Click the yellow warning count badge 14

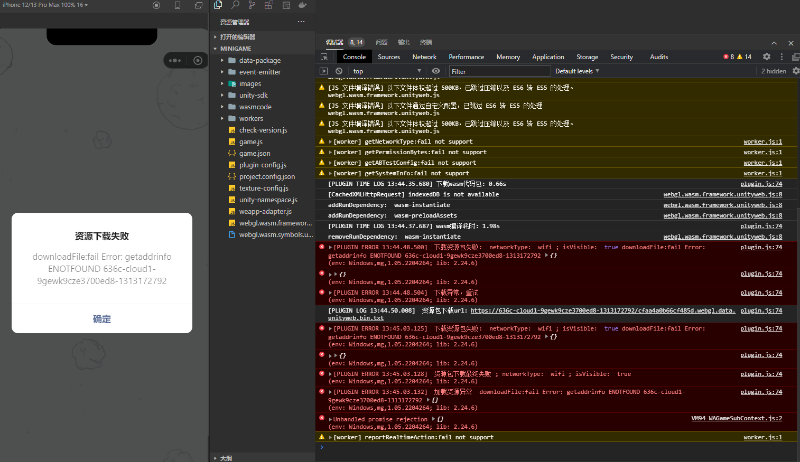pos(744,56)
